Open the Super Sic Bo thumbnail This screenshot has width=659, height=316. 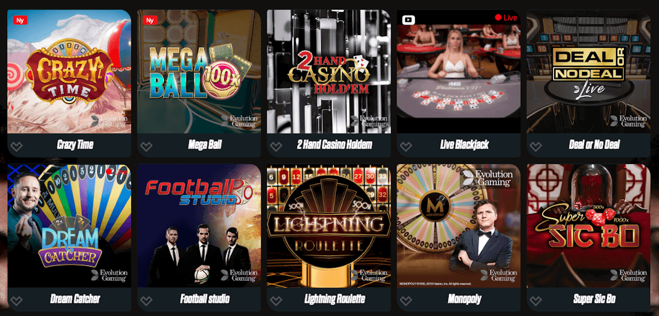pyautogui.click(x=588, y=225)
